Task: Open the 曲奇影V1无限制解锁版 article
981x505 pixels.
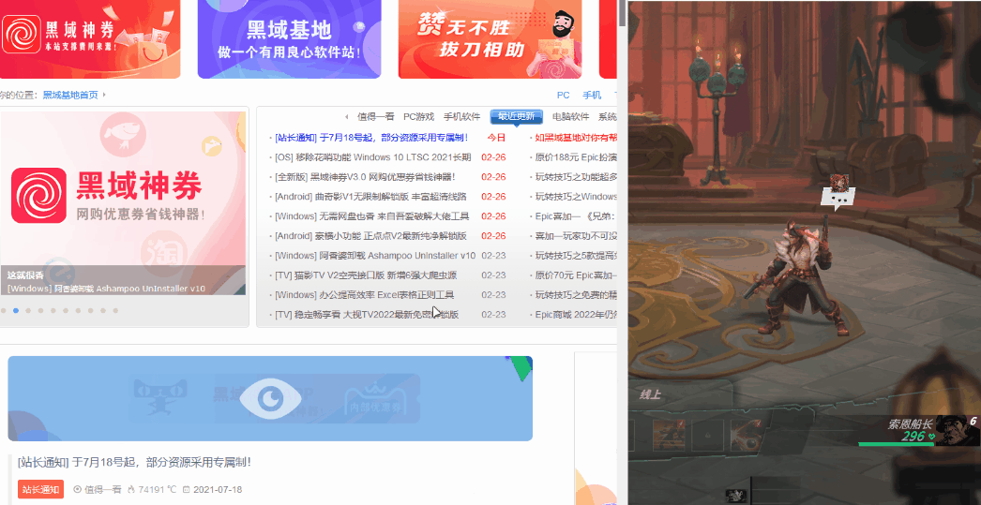Action: (x=370, y=197)
